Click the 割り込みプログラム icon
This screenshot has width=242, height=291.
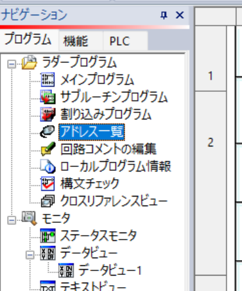(x=48, y=114)
